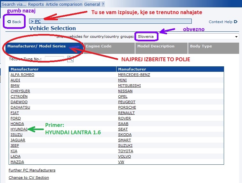Screen dimensions: 242x183
Task: Switch to the Model Description tab
Action: pyautogui.click(x=161, y=48)
